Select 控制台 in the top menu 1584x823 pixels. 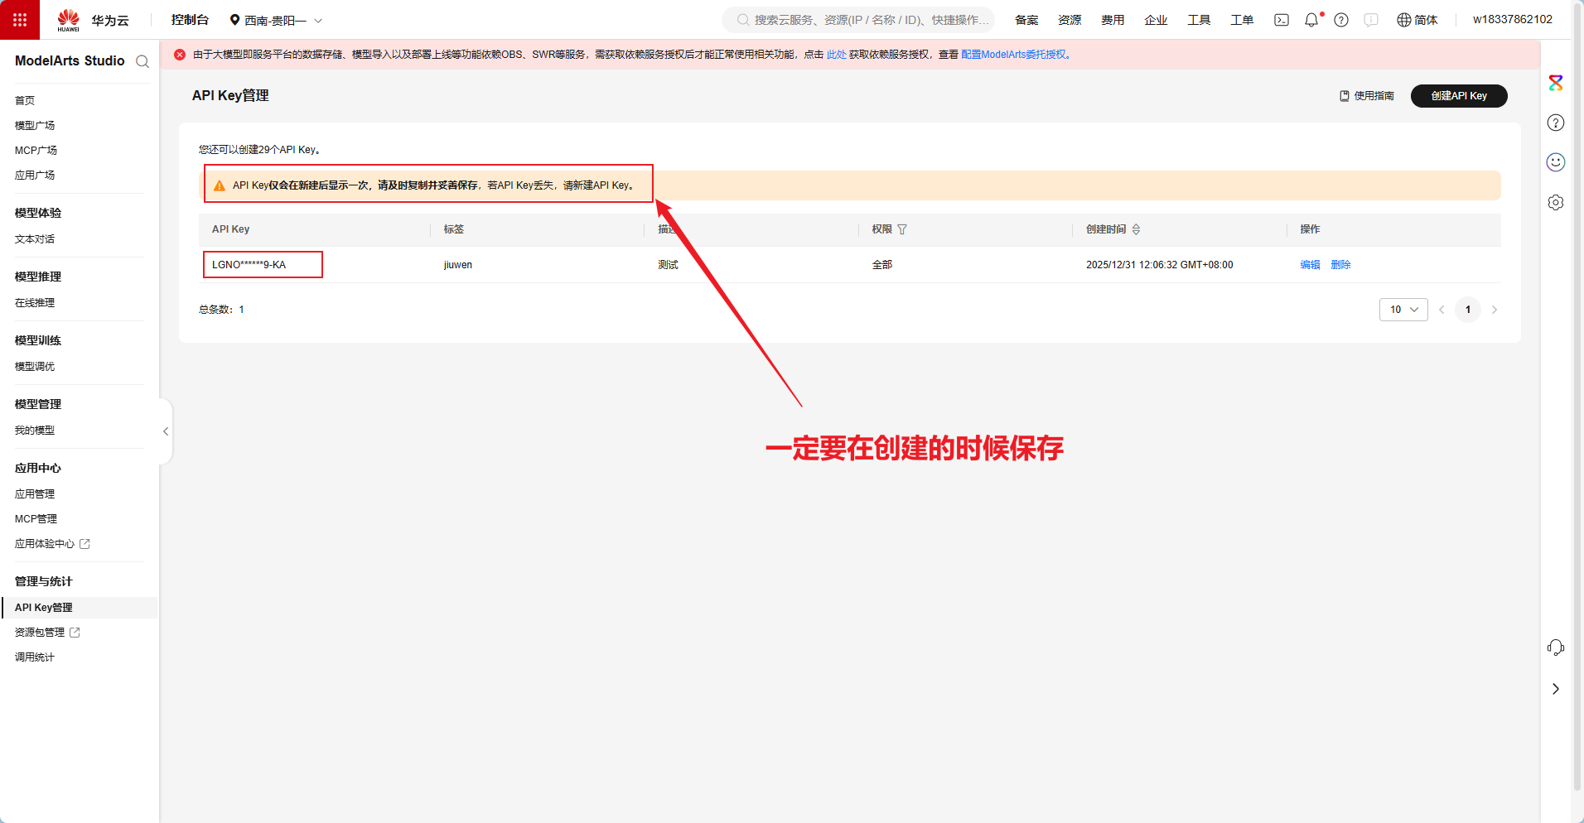(x=190, y=19)
